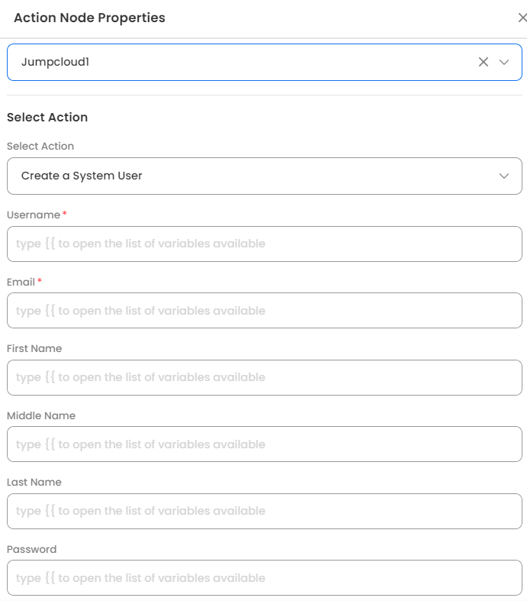527x601 pixels.
Task: Focus the Username input field
Action: pyautogui.click(x=264, y=244)
